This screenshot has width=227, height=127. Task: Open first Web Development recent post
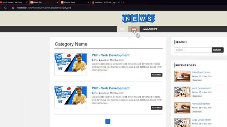pos(201,72)
